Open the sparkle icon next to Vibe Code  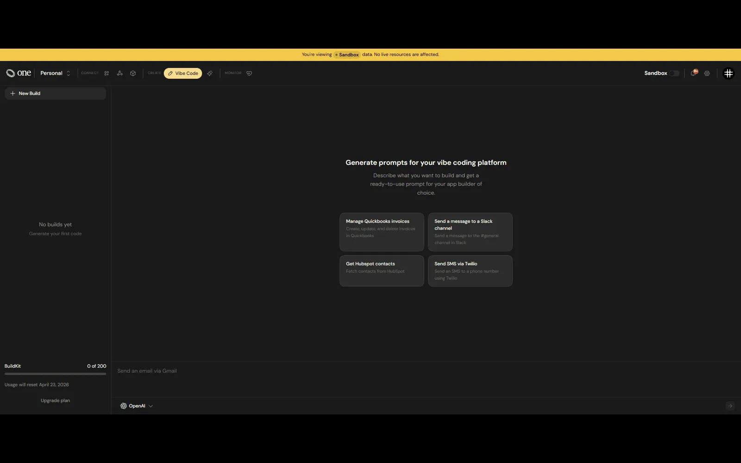point(210,73)
